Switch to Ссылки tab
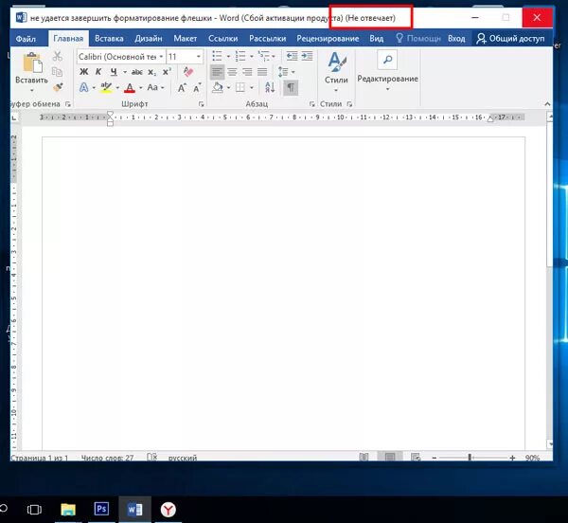568x523 pixels. pos(222,39)
